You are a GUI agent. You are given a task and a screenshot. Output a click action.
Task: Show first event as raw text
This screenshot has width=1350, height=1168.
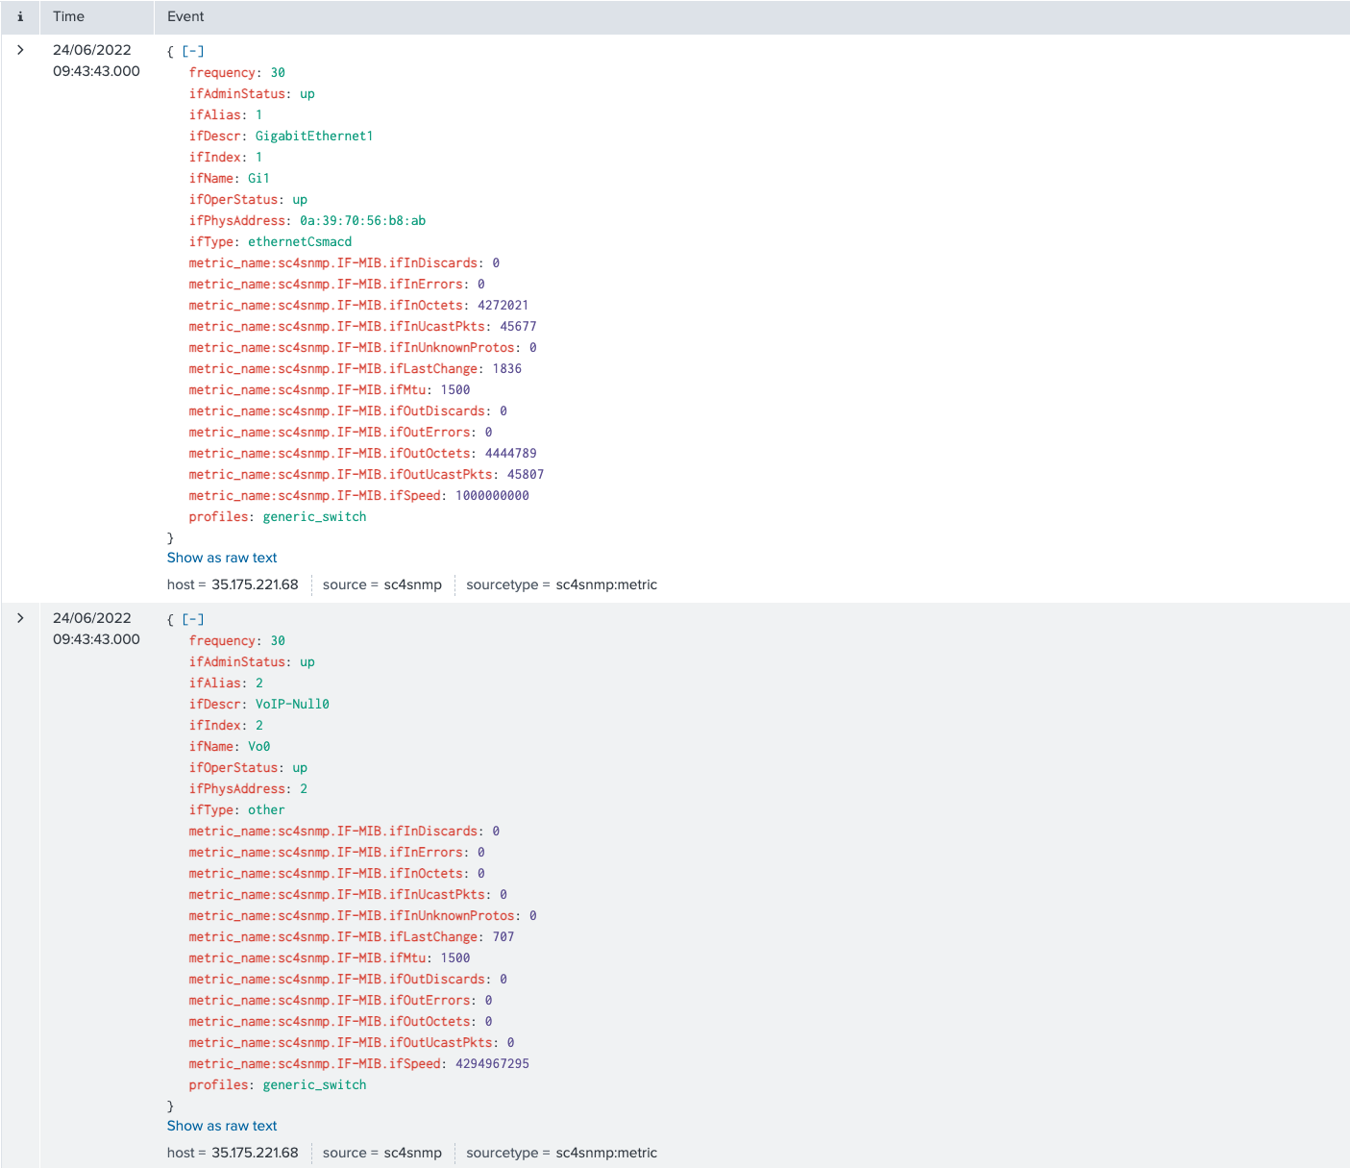tap(222, 558)
